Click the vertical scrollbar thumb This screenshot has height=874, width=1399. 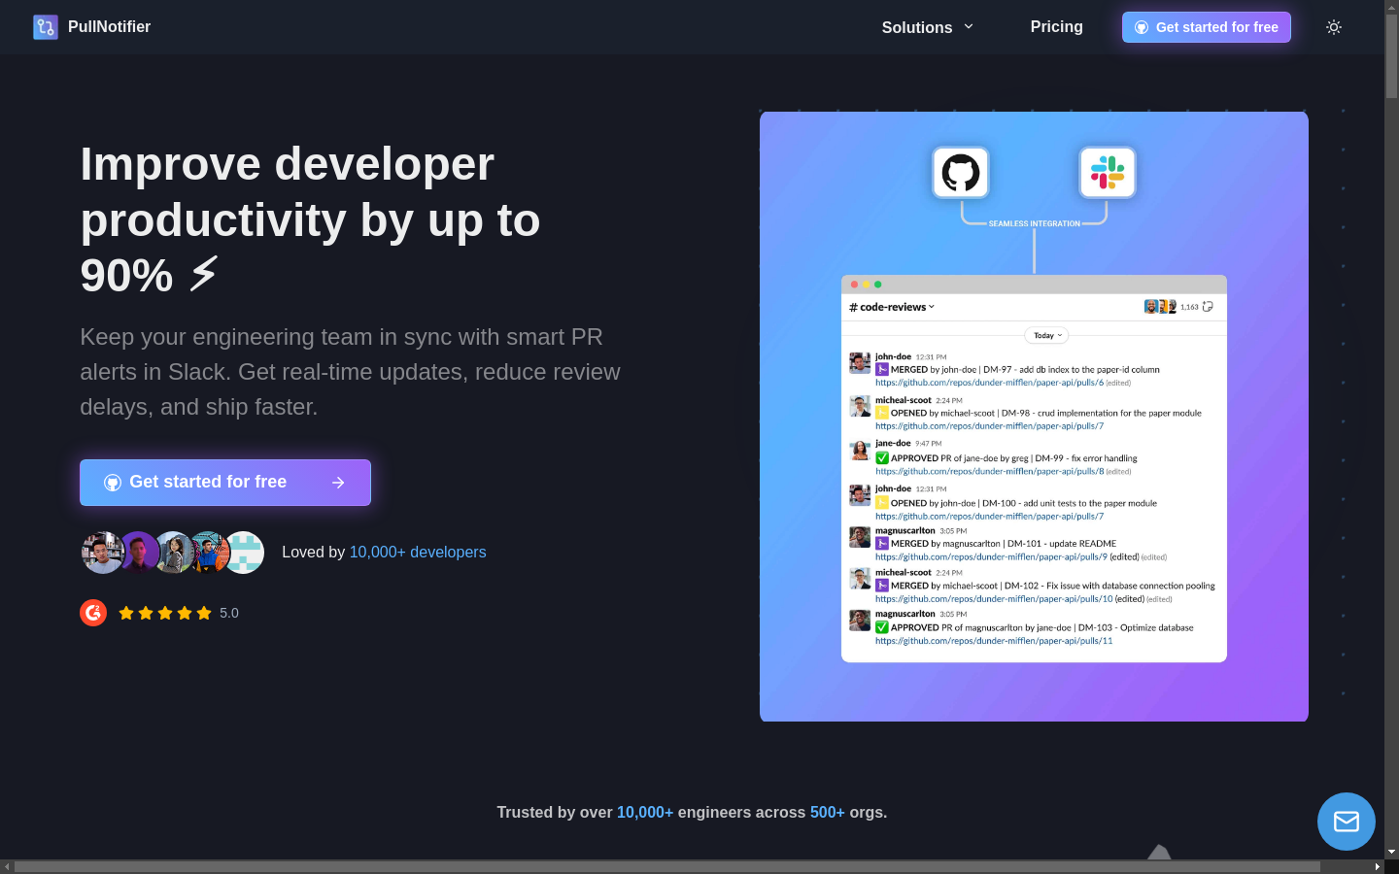point(1391,56)
